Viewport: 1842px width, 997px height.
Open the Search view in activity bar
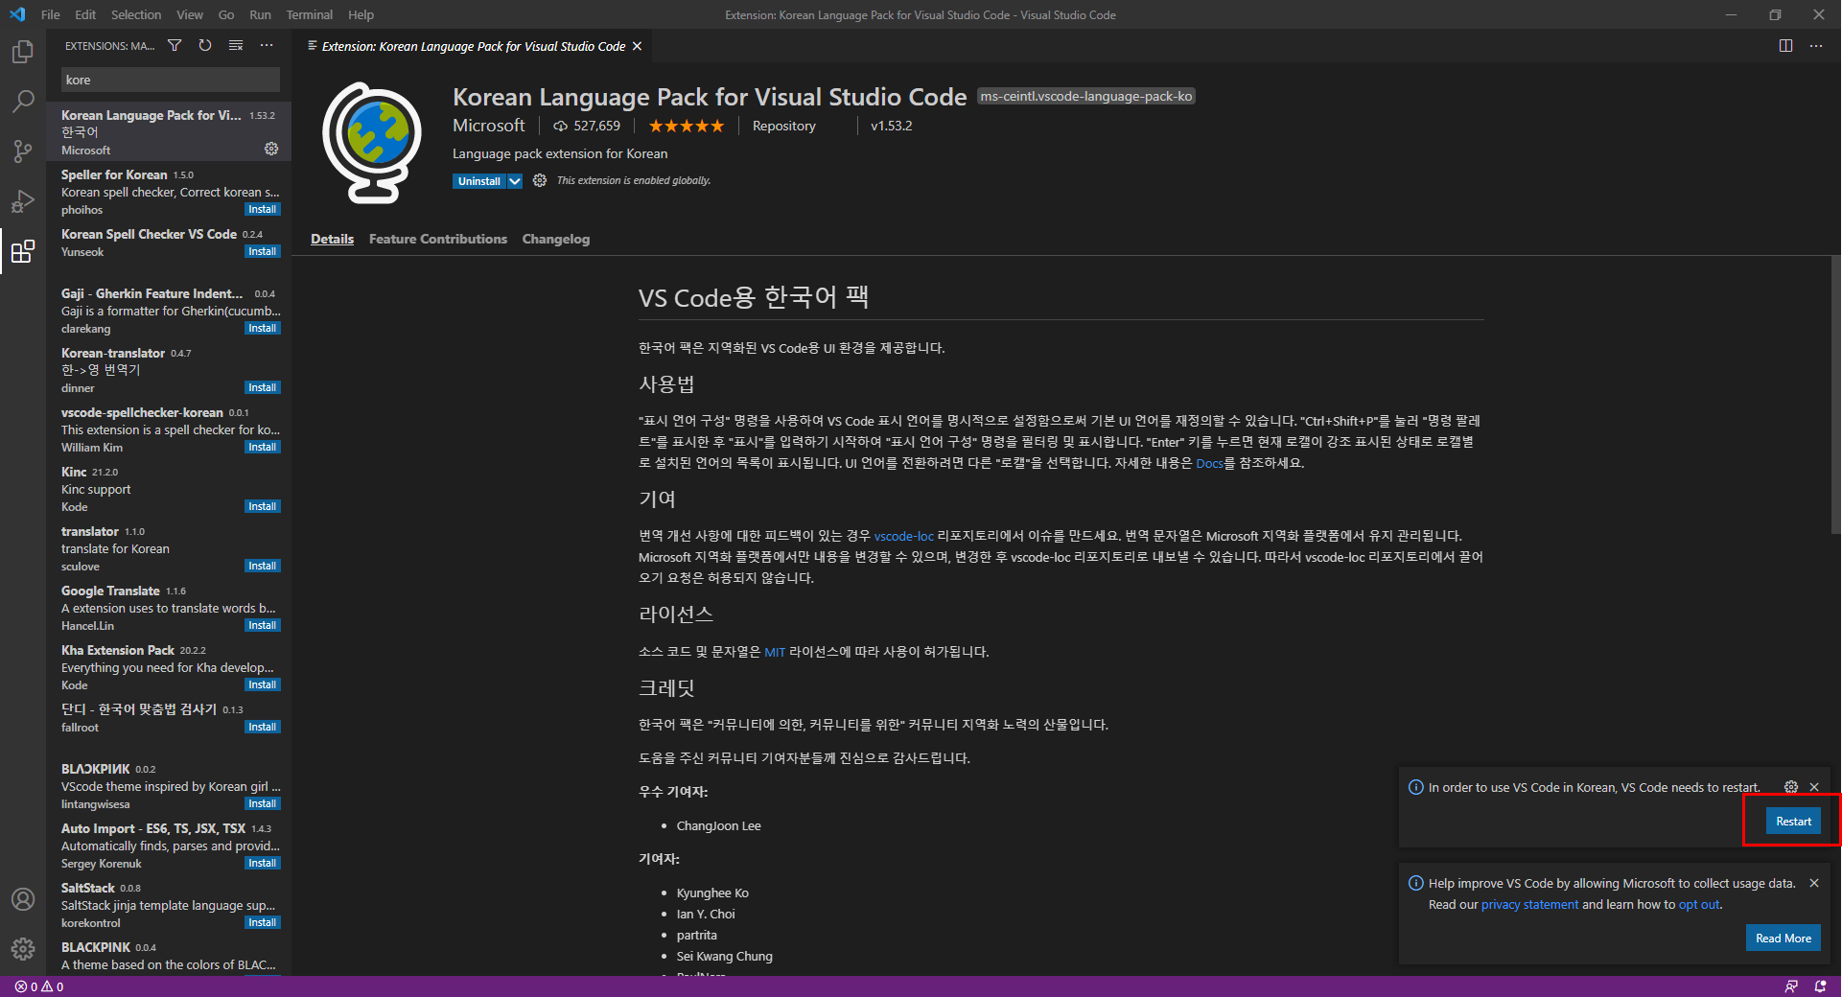pos(23,101)
